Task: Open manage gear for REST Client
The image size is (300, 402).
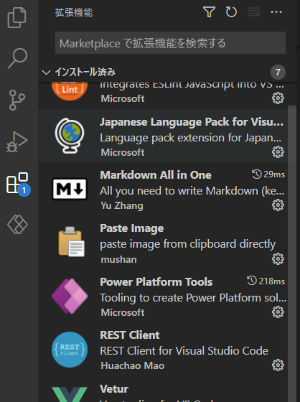Action: 278,365
